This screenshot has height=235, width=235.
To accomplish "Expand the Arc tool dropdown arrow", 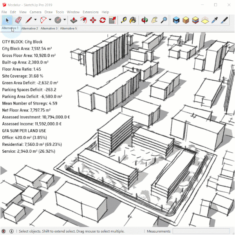I will point(50,20).
